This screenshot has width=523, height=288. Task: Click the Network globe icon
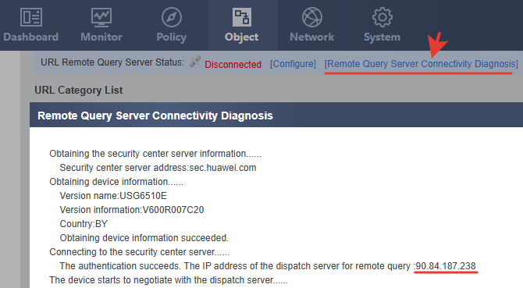coord(312,17)
